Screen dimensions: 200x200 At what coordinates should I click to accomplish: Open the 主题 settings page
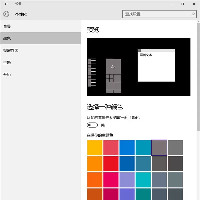click(x=40, y=63)
